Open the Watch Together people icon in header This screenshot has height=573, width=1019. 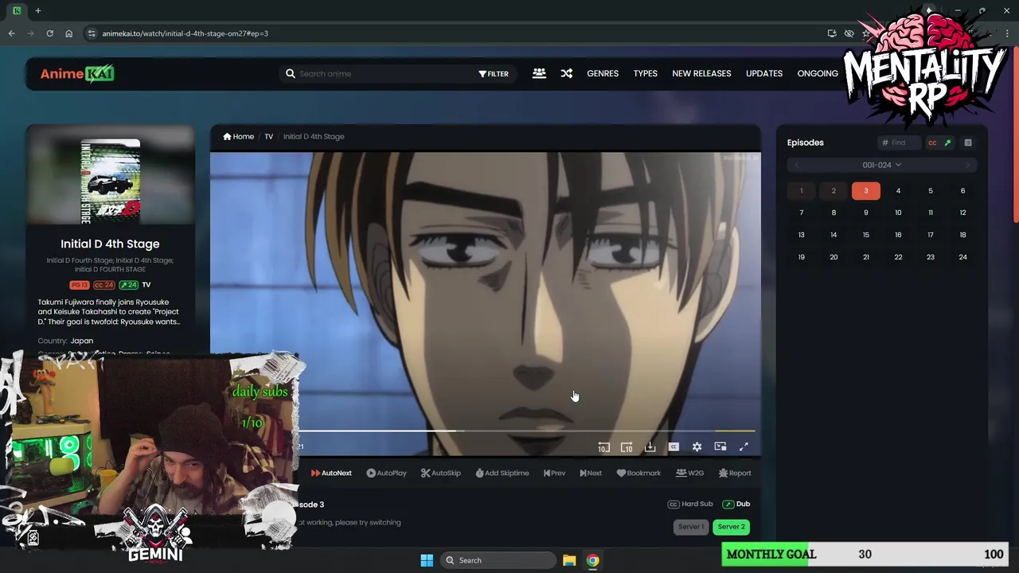tap(539, 73)
